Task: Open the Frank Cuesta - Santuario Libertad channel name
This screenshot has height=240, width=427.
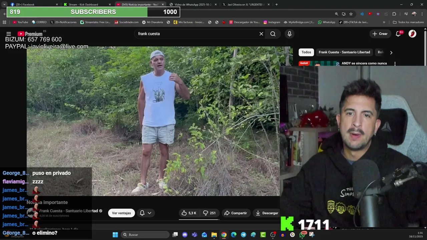Action: click(68, 211)
